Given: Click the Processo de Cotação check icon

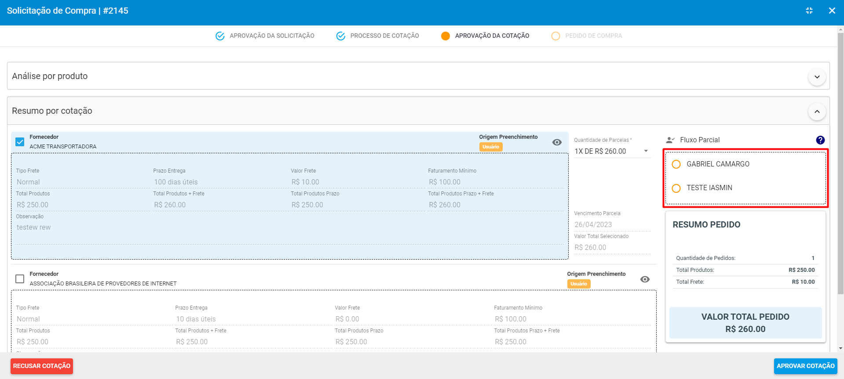Looking at the screenshot, I should [341, 36].
